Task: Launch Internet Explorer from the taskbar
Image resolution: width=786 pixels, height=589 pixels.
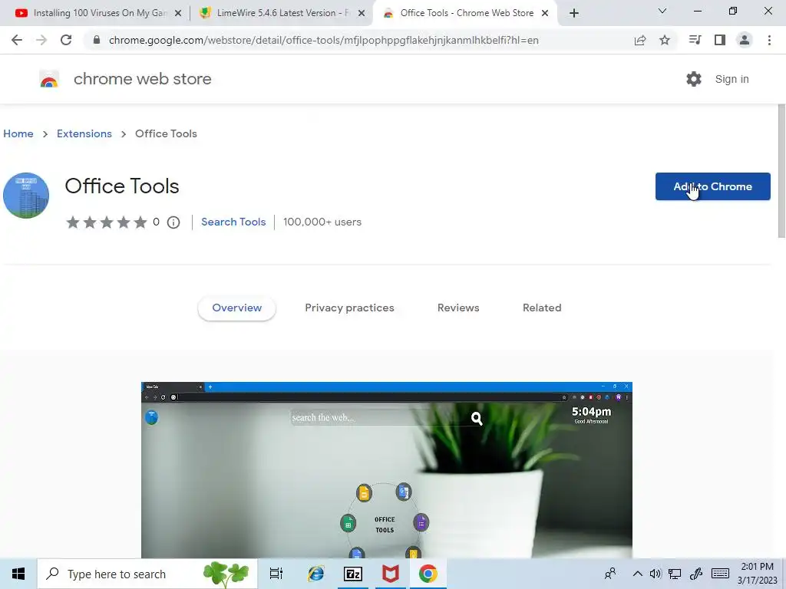Action: pos(315,574)
